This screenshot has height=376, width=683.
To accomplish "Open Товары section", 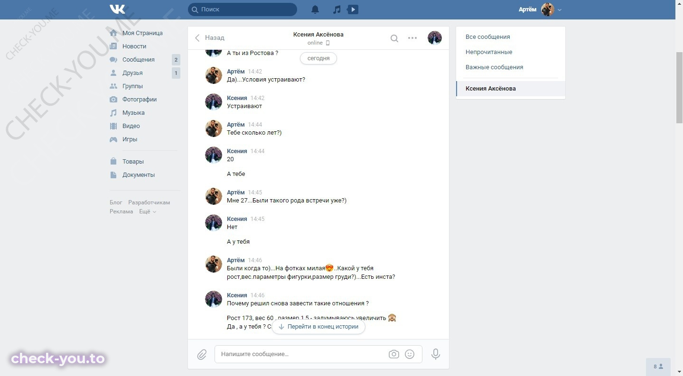I will [x=133, y=162].
